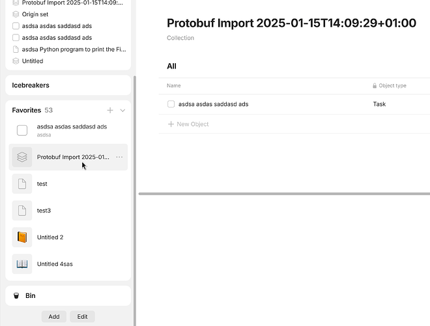Click the asdsa subtitle under first favorite

coord(44,135)
